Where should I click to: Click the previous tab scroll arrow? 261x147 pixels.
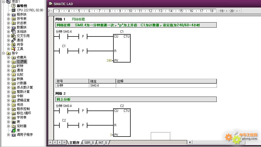[x=55, y=142]
